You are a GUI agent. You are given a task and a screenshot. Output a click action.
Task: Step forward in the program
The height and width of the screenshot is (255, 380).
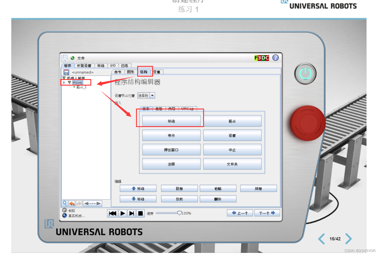pos(132,213)
